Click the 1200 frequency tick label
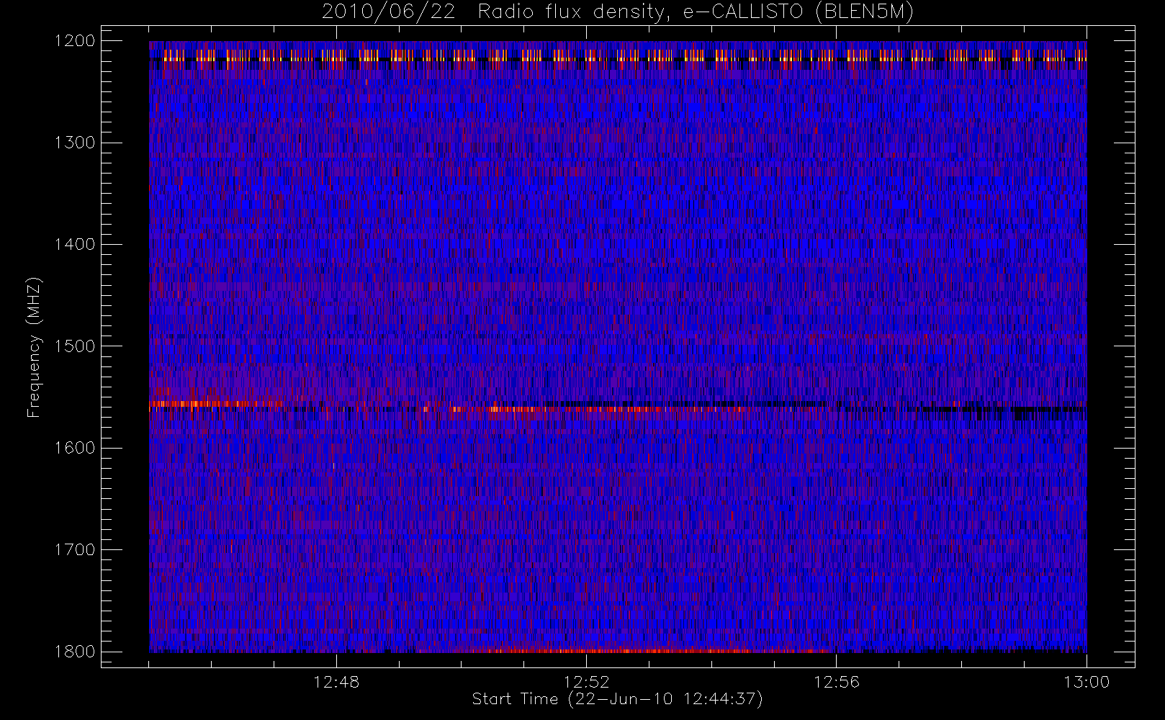The width and height of the screenshot is (1165, 720). [75, 41]
